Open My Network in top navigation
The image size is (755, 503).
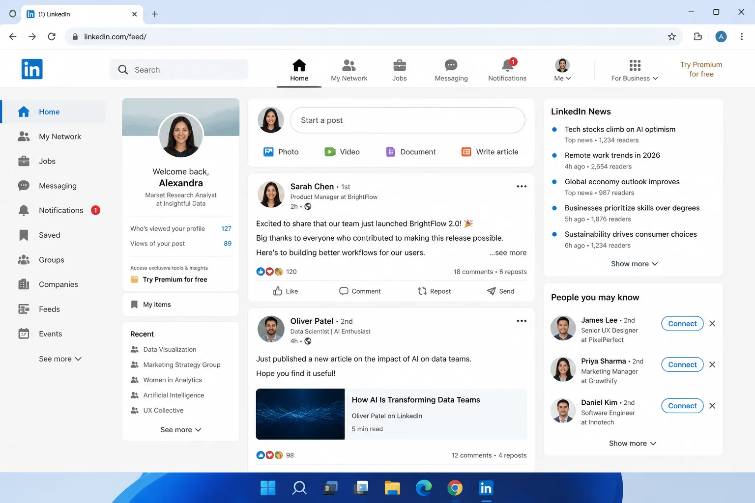point(349,70)
